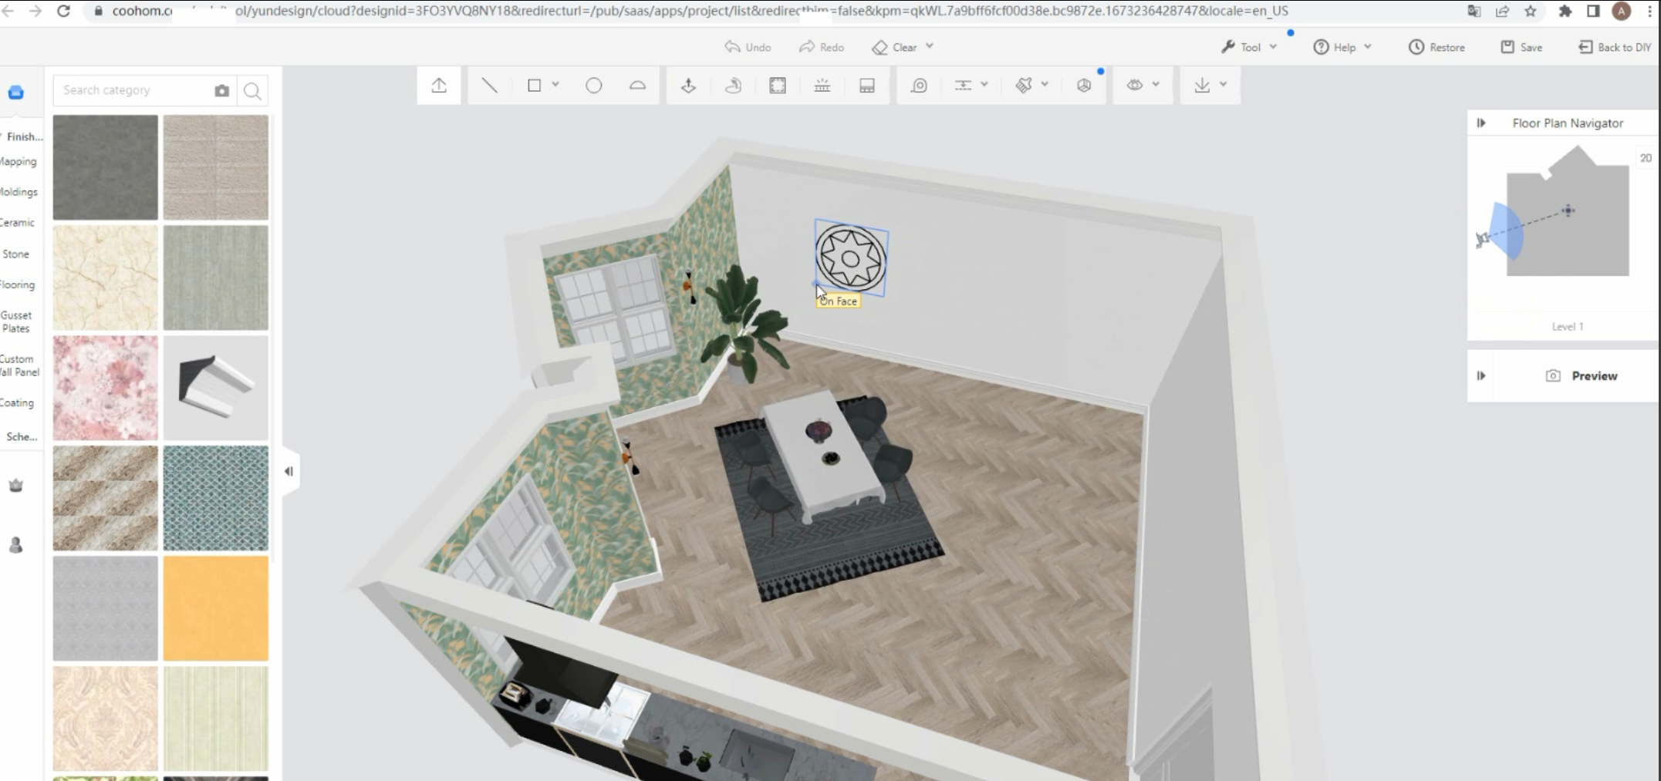Click the light strip tool icon
This screenshot has height=781, width=1661.
pyautogui.click(x=822, y=86)
